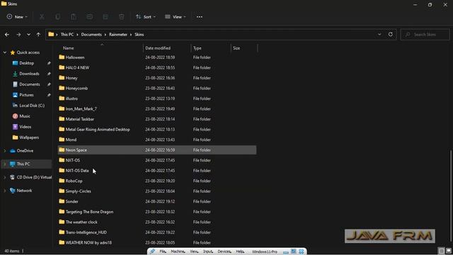Image resolution: width=453 pixels, height=255 pixels.
Task: Select the RoboCop folder icon
Action: tap(62, 181)
